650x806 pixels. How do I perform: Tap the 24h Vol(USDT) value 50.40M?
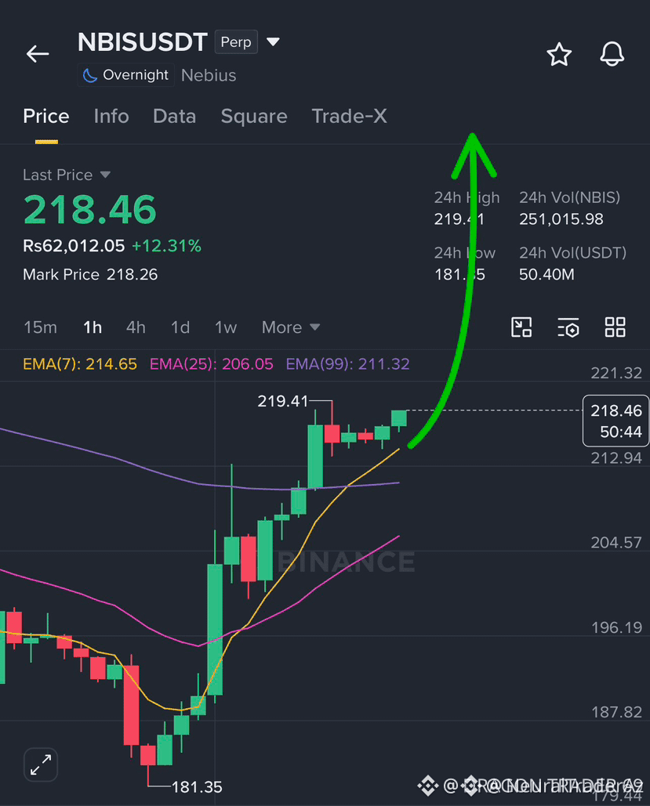coord(547,274)
